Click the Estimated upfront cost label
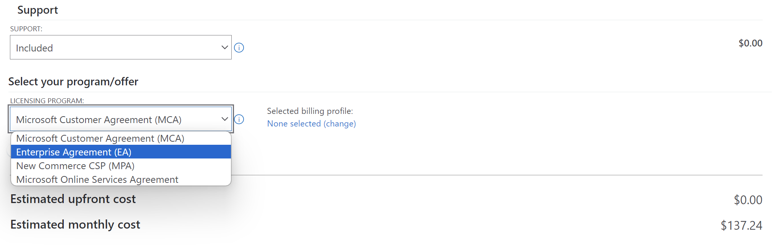 [73, 199]
